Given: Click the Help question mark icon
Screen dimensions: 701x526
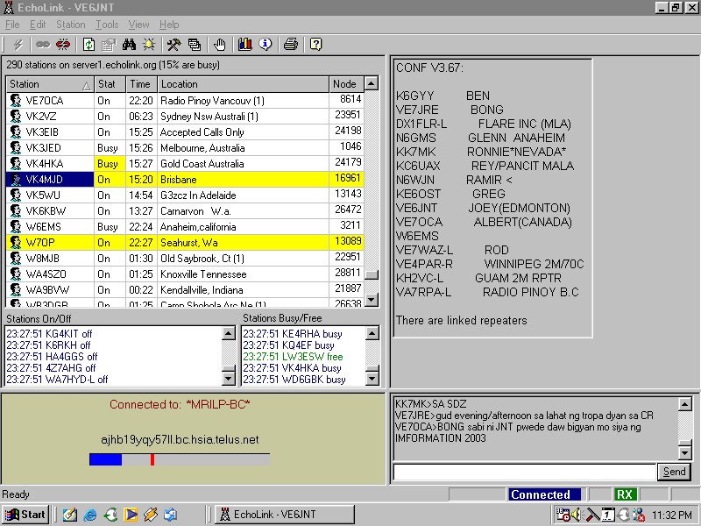Looking at the screenshot, I should tap(315, 44).
